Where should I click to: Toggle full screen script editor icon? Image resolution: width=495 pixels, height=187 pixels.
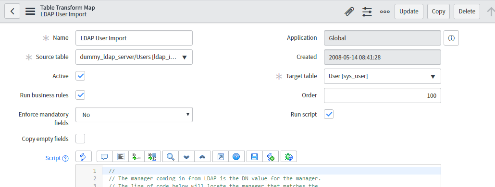pos(221,156)
